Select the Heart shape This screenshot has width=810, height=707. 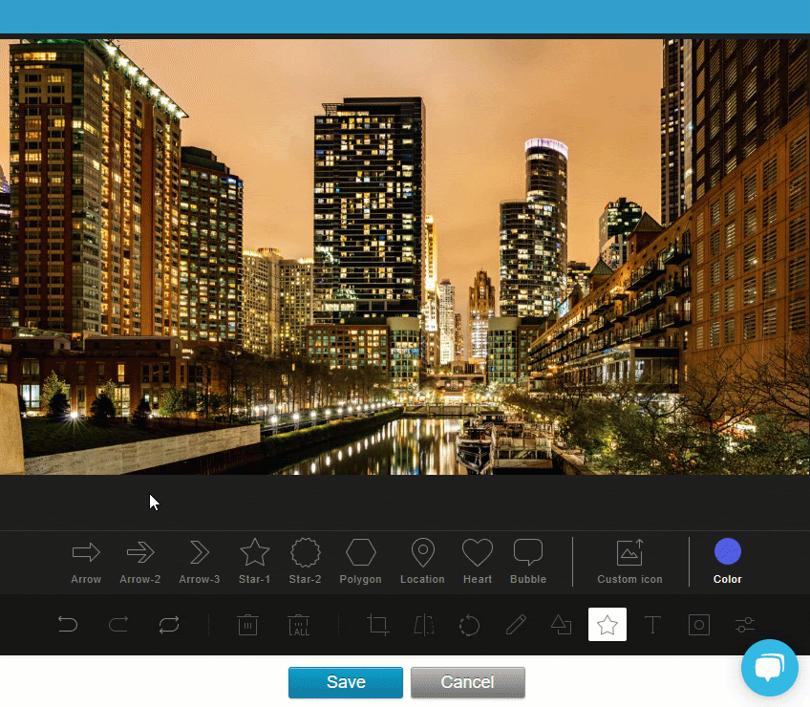click(477, 562)
